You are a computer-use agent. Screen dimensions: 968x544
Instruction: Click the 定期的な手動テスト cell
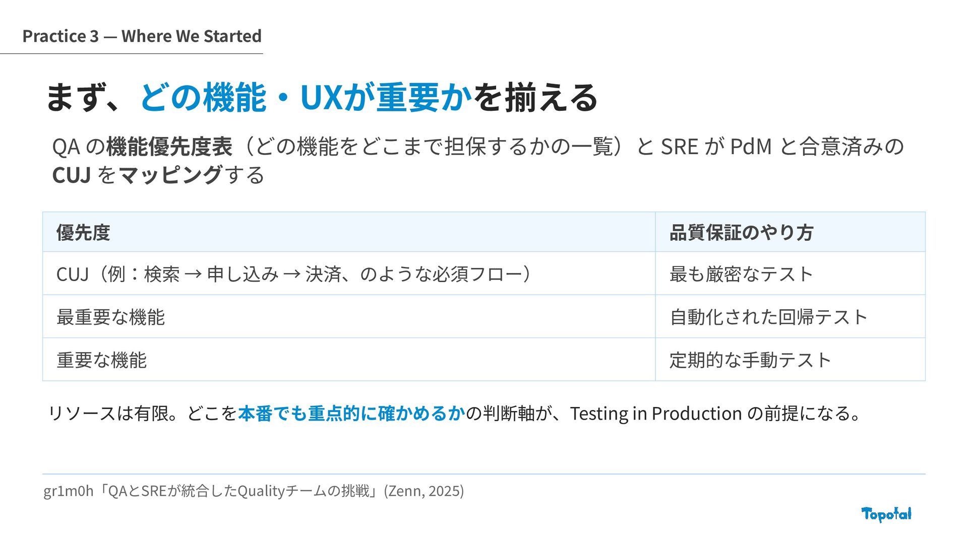(x=790, y=360)
